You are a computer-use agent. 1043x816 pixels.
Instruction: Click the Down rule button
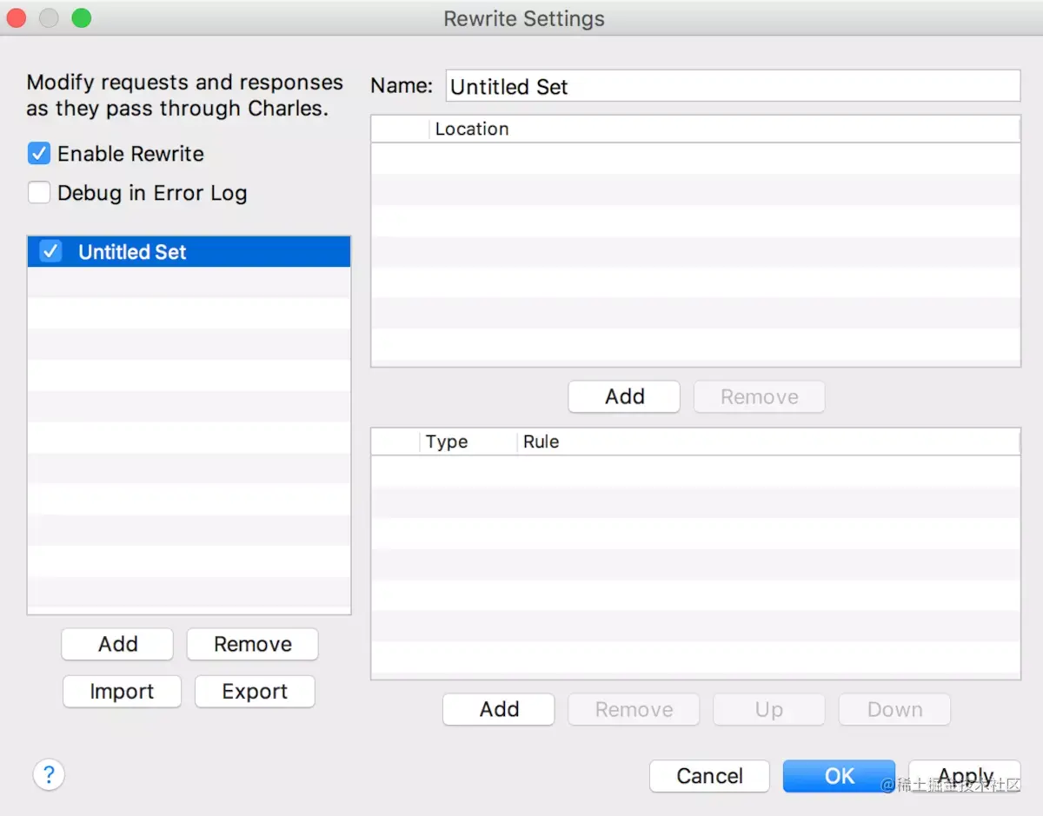click(x=894, y=709)
